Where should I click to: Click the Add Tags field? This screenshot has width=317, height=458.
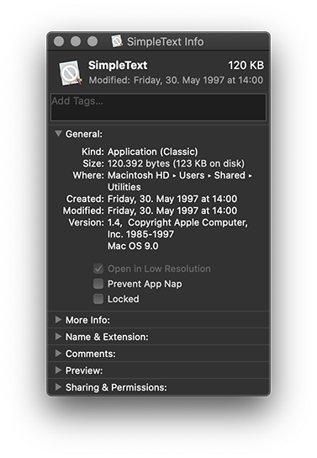(x=158, y=107)
